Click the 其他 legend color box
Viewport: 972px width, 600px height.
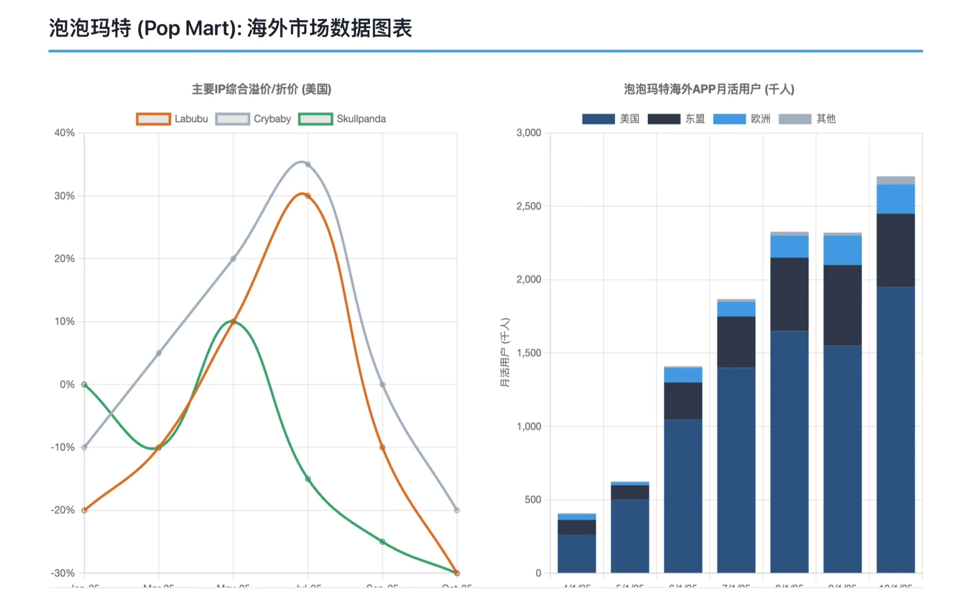(795, 119)
